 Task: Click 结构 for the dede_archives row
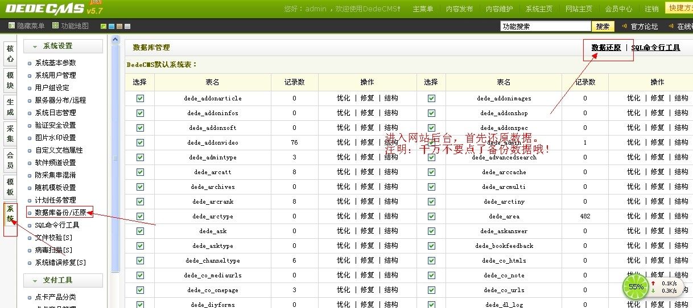click(x=391, y=187)
